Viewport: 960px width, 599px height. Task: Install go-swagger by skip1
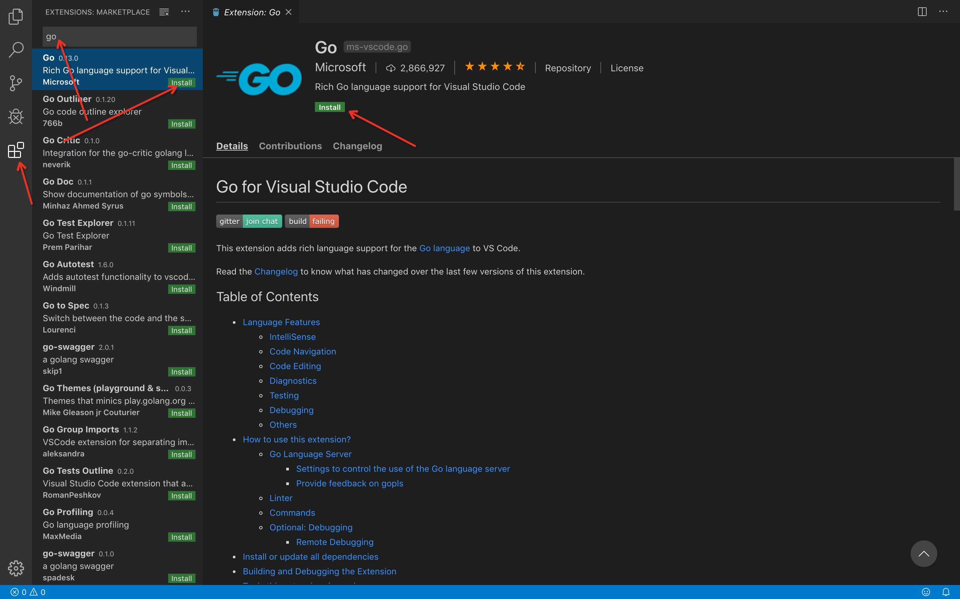(181, 371)
